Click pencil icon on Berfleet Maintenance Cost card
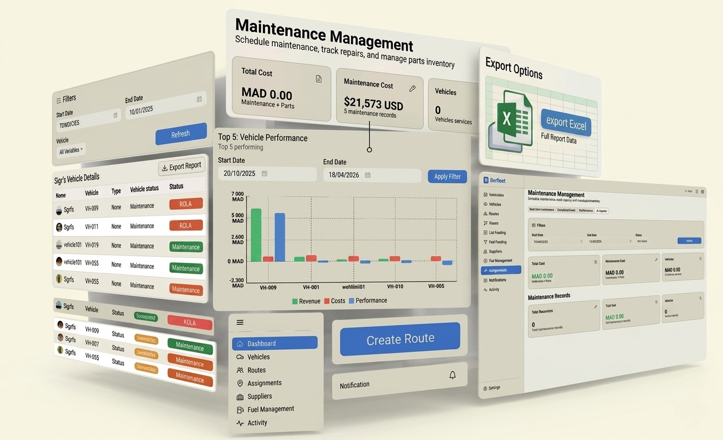This screenshot has width=723, height=440. [x=656, y=259]
